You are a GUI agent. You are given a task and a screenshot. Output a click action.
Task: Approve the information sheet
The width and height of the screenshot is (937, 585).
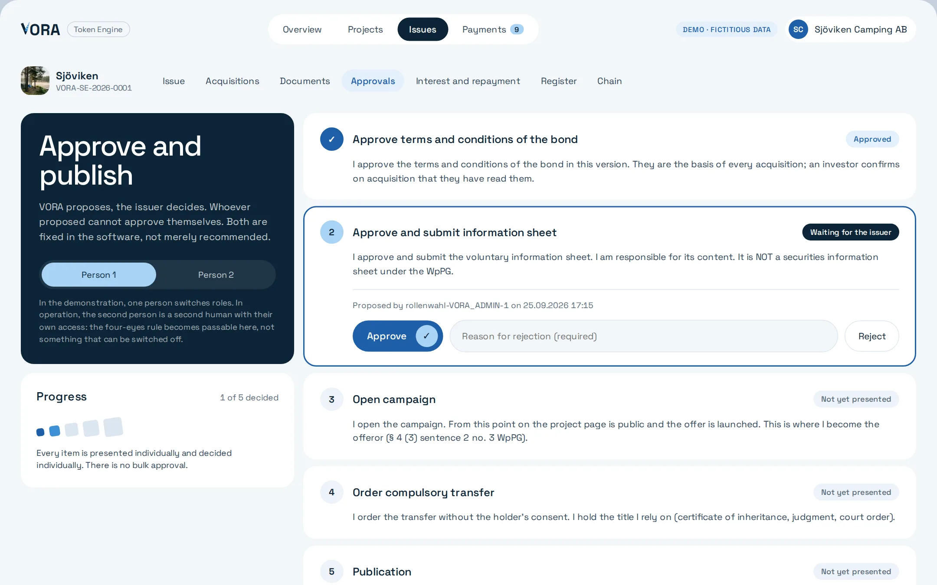[x=398, y=336]
